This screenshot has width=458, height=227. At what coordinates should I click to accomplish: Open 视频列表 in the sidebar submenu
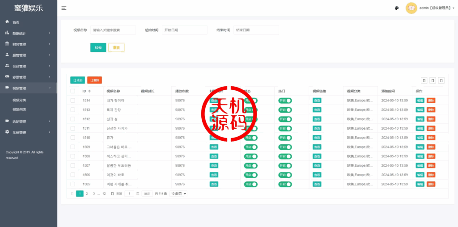coord(19,109)
